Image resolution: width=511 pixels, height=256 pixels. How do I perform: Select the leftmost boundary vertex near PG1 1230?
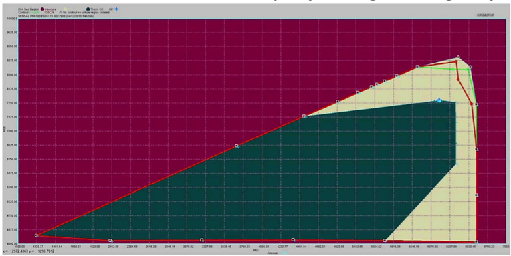click(37, 235)
